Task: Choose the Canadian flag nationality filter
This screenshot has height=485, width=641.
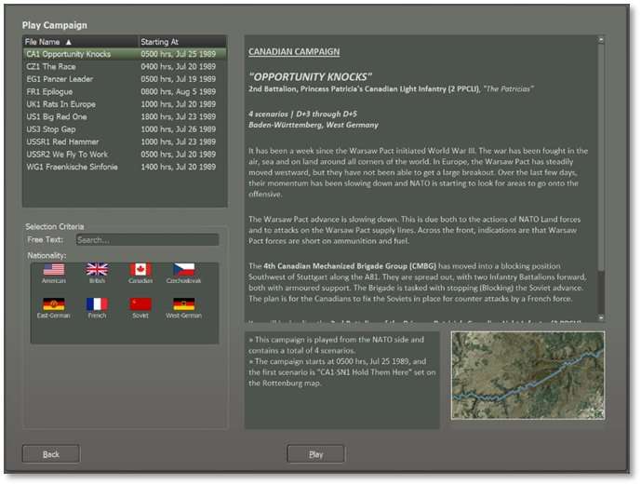Action: click(x=140, y=270)
